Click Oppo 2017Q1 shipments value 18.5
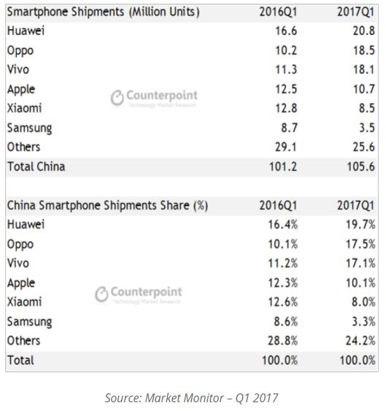Screen dimensions: 386x411 coord(363,50)
